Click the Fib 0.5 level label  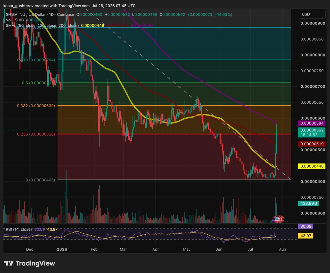coord(38,83)
